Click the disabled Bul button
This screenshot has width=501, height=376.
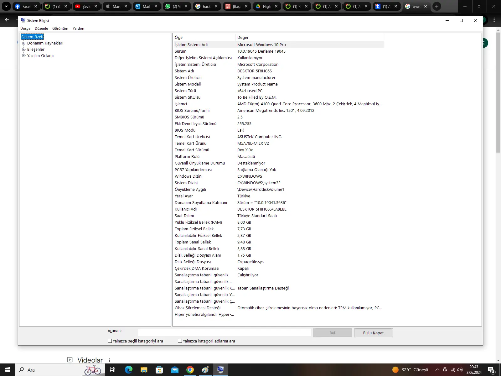click(332, 333)
